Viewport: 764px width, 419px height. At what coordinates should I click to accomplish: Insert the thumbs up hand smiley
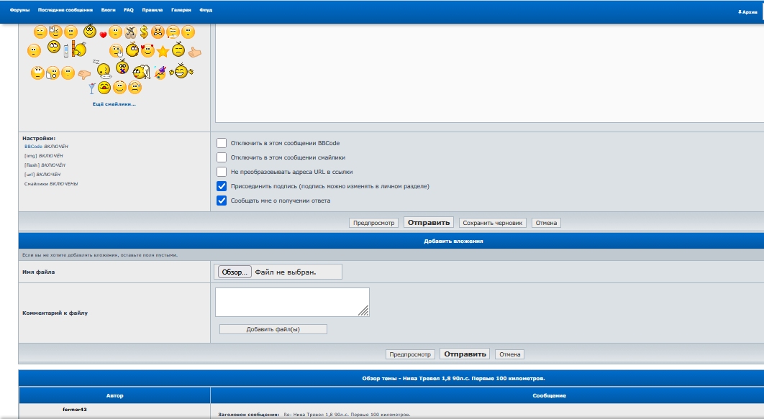pos(194,52)
